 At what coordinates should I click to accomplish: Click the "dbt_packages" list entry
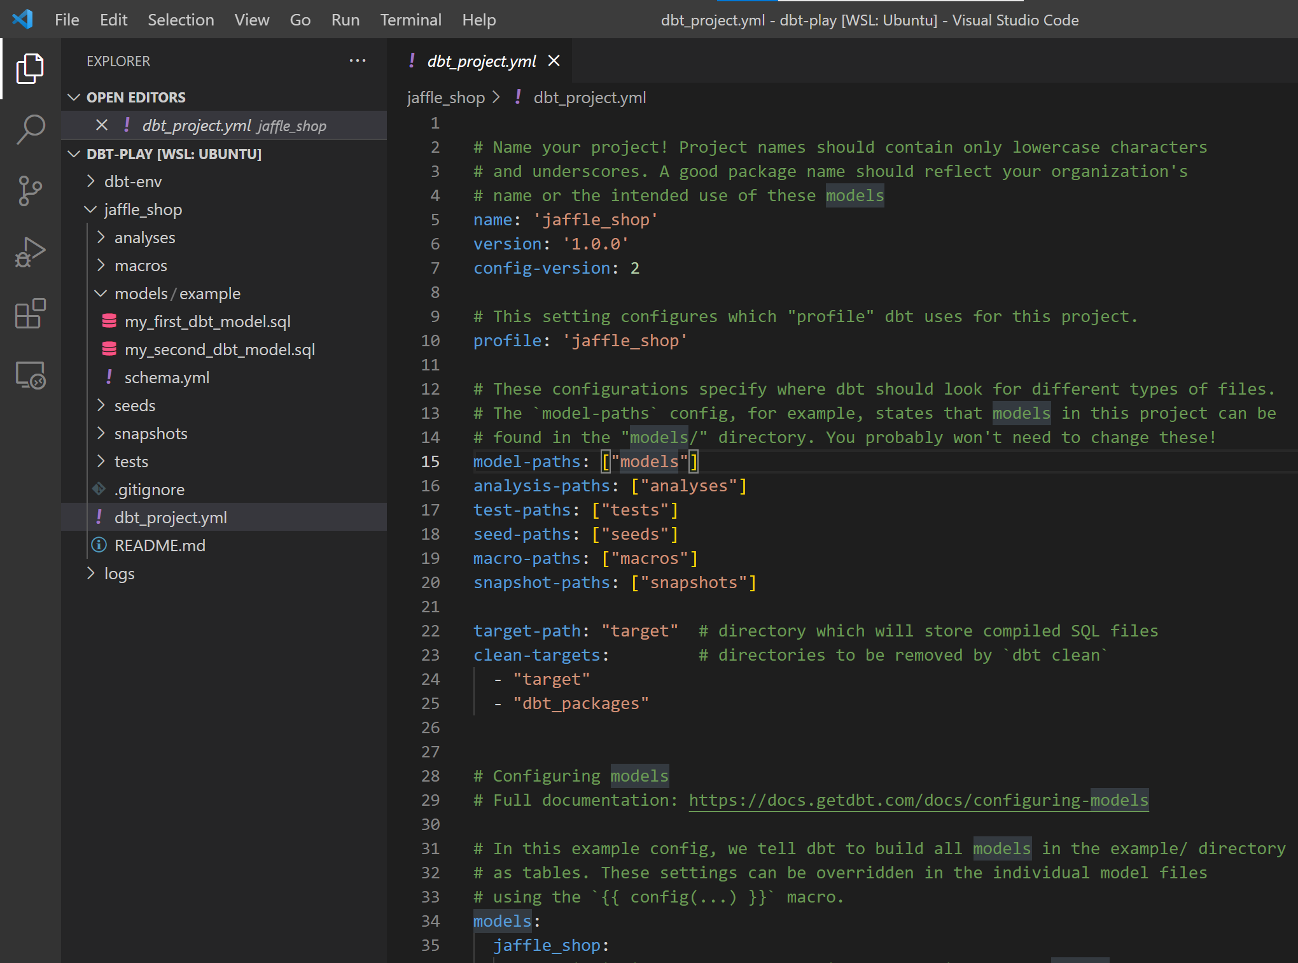pos(581,703)
